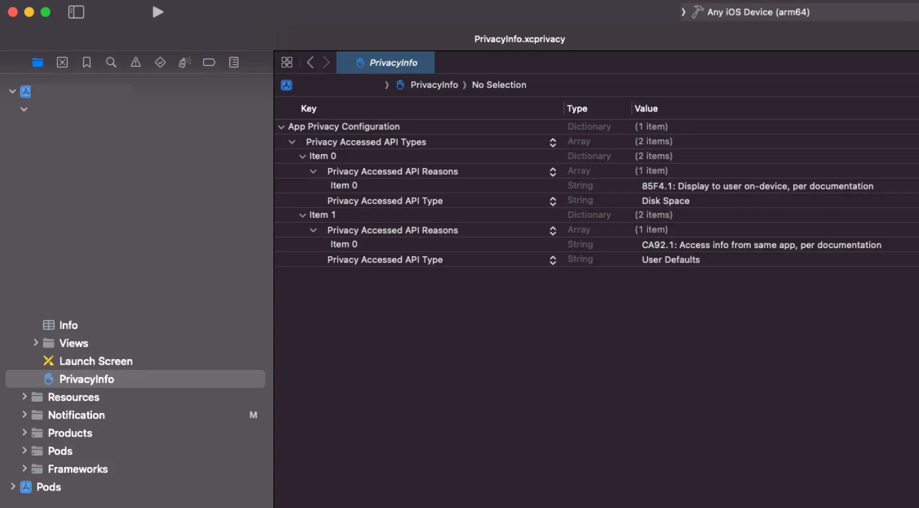919x508 pixels.
Task: Open the Source Control navigator icon
Action: point(62,63)
